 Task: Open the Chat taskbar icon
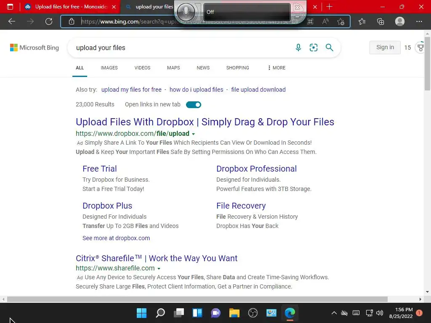tap(216, 313)
